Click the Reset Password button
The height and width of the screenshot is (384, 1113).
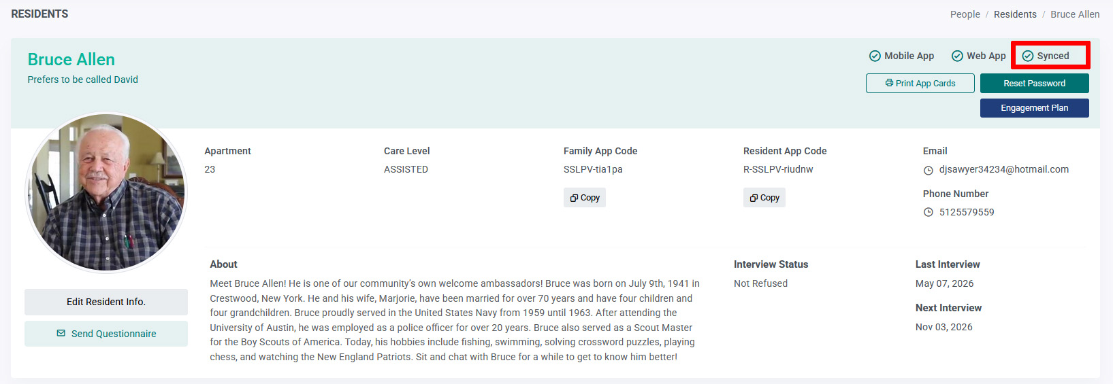pos(1035,83)
